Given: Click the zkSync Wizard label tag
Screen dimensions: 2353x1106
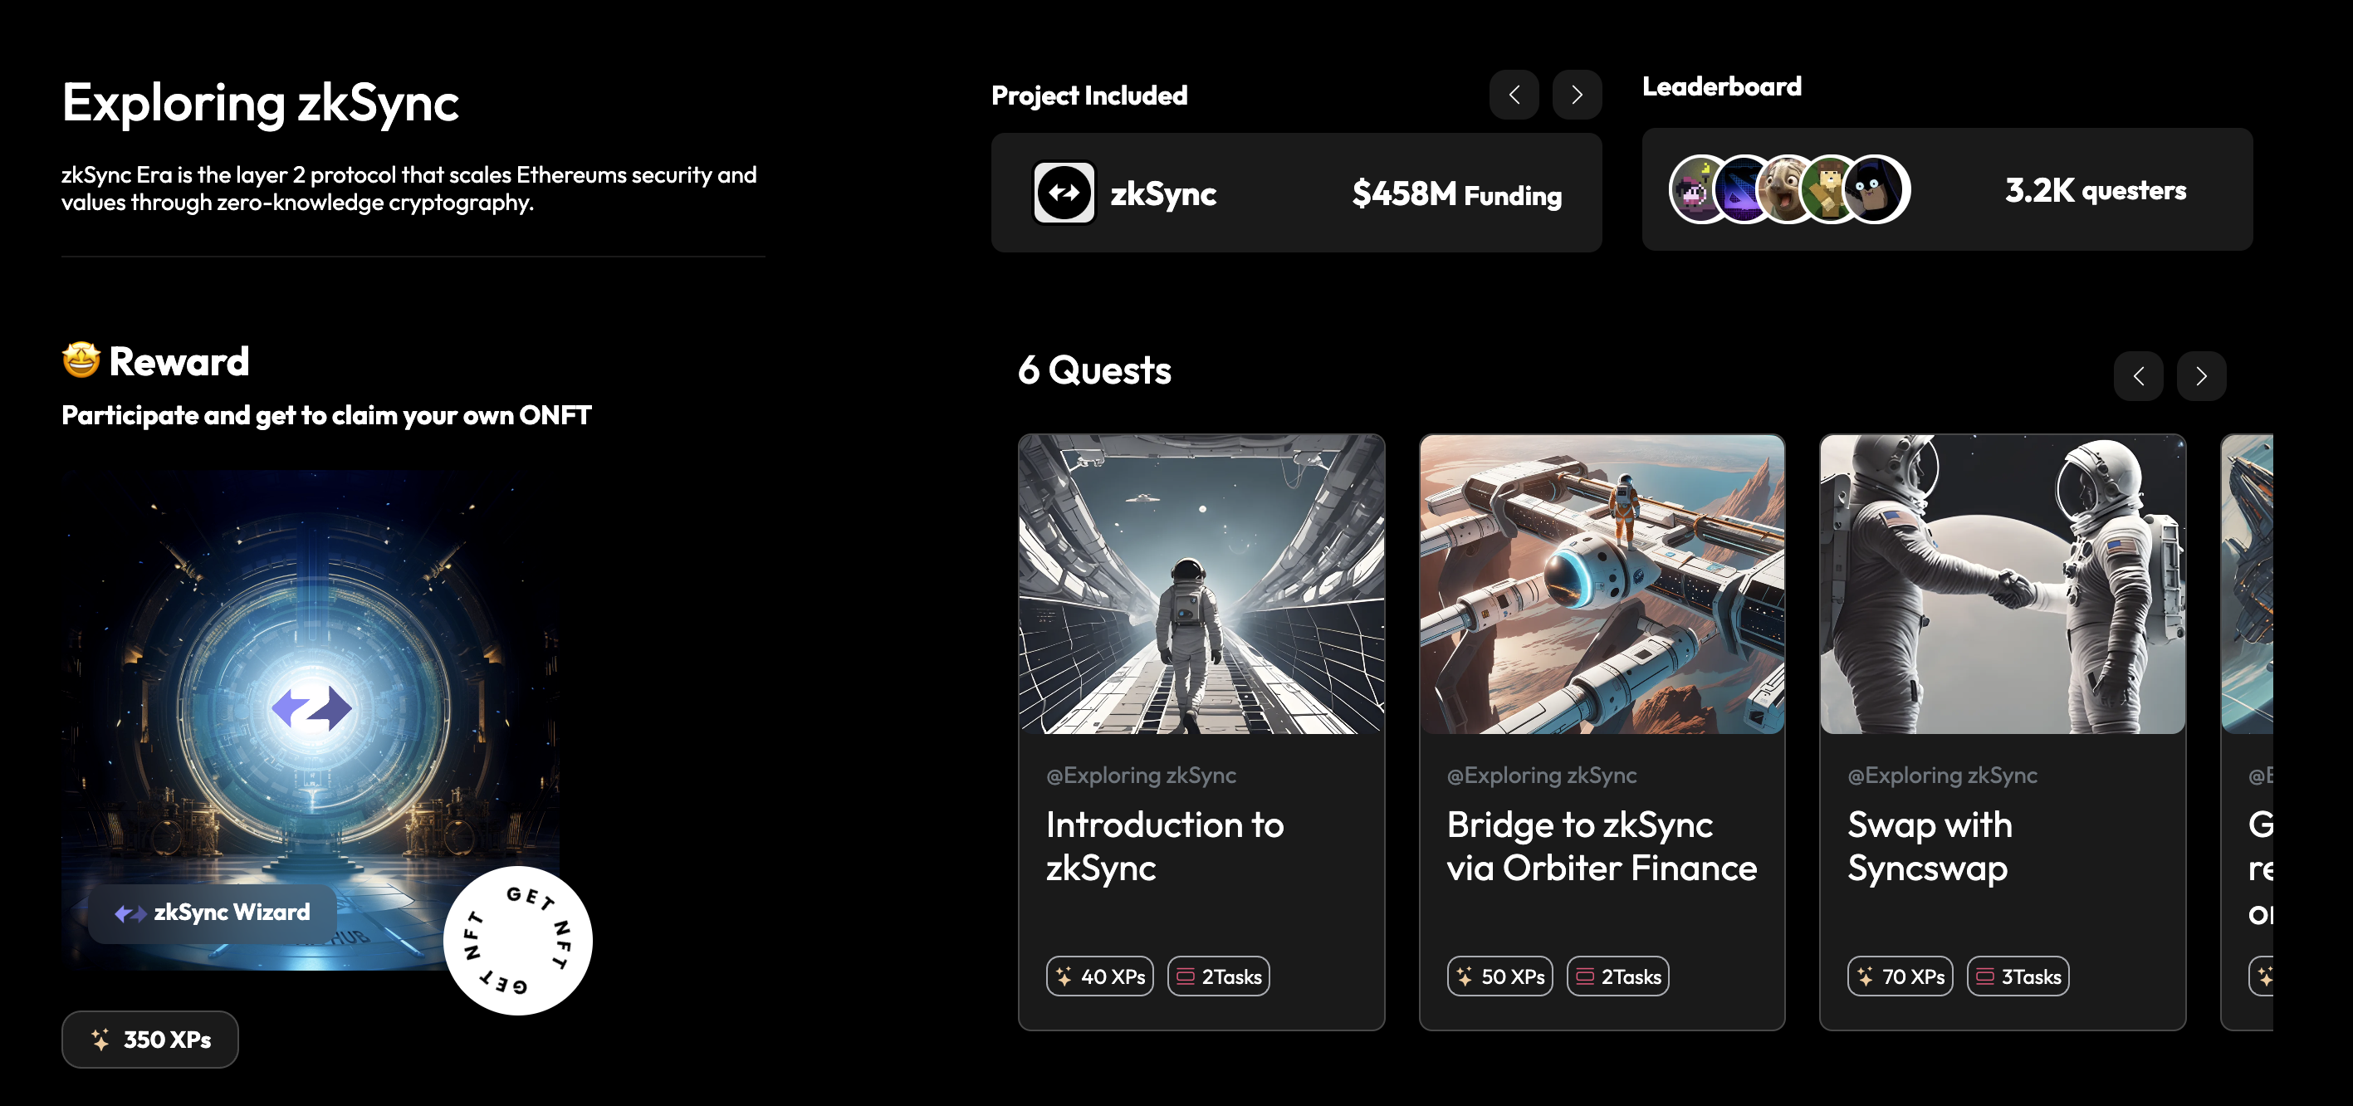Looking at the screenshot, I should [212, 913].
